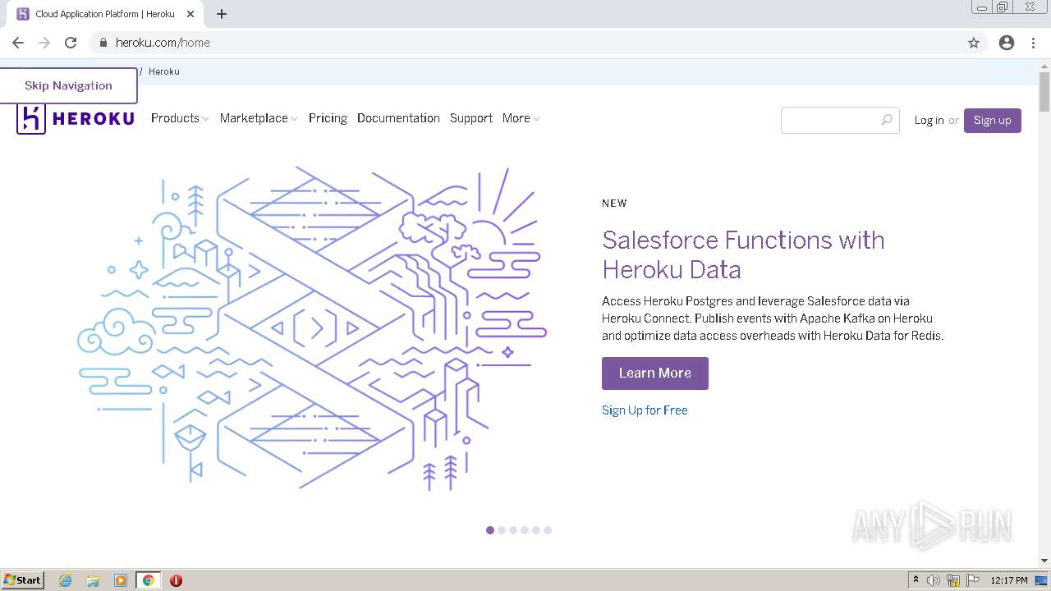This screenshot has width=1051, height=591.
Task: Select the third carousel dot
Action: [513, 530]
